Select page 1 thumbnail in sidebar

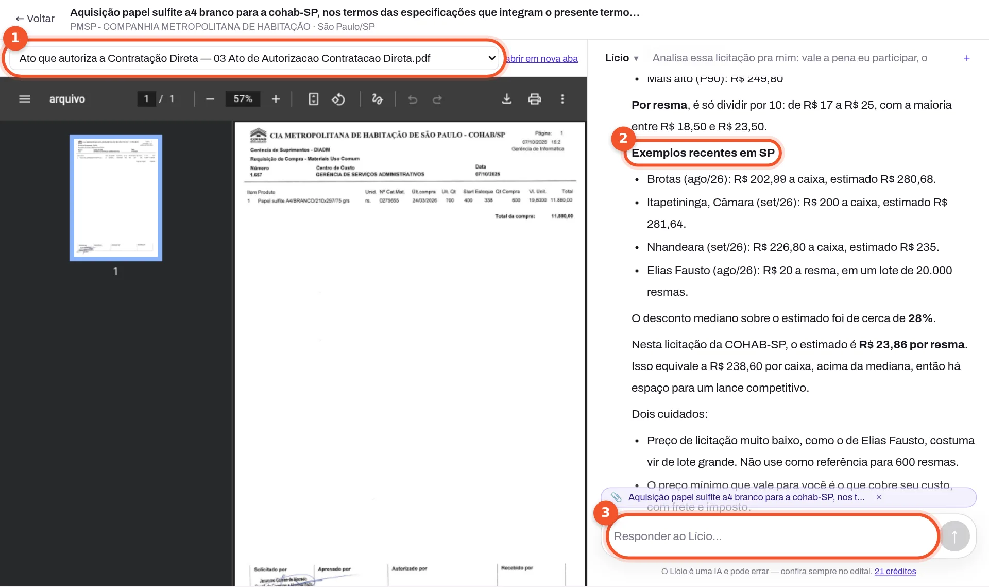116,198
